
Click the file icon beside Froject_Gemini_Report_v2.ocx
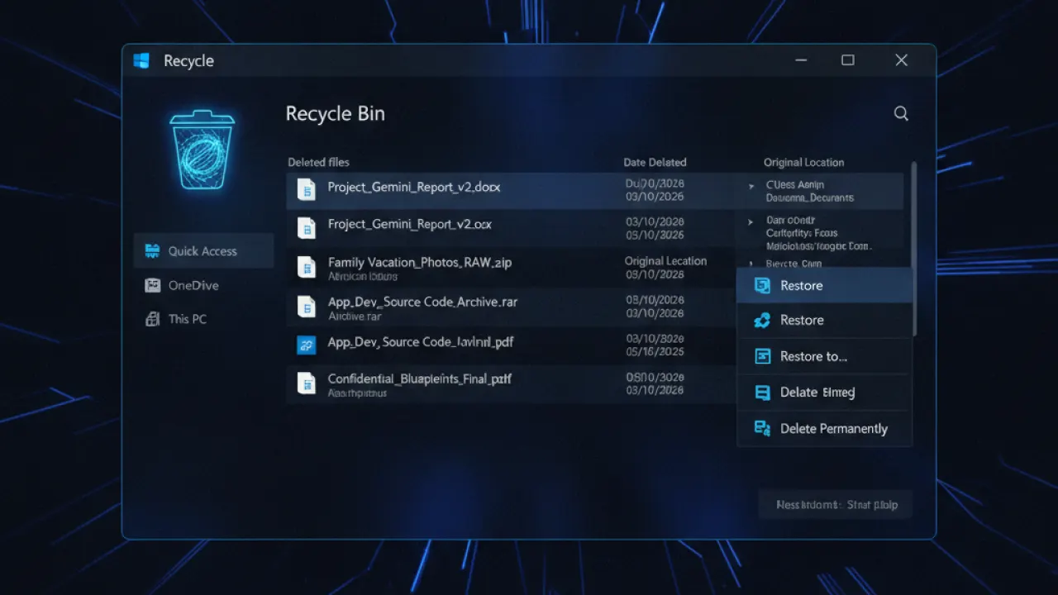coord(307,227)
